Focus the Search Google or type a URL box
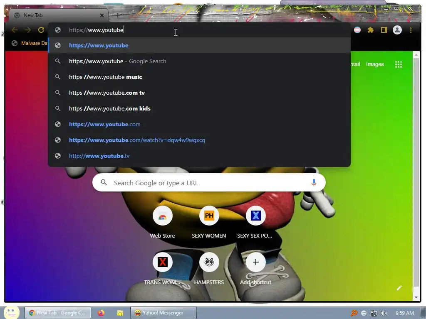426x319 pixels. [209, 183]
